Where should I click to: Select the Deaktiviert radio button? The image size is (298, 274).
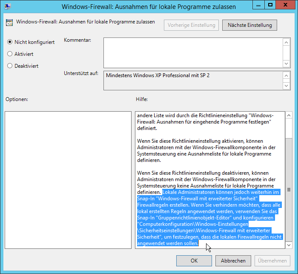coord(10,66)
